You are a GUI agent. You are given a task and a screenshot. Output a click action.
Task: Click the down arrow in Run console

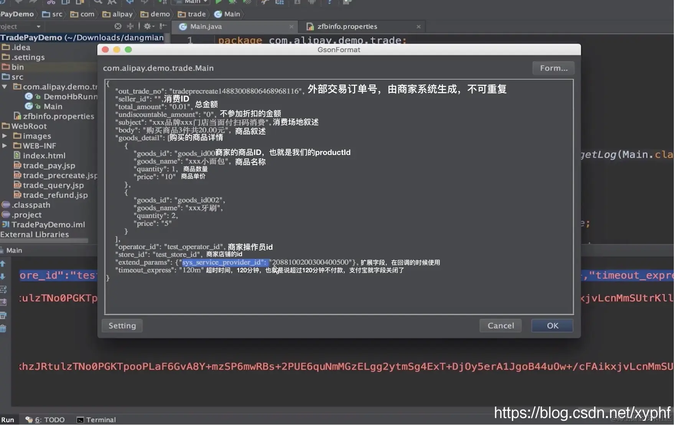click(x=3, y=277)
